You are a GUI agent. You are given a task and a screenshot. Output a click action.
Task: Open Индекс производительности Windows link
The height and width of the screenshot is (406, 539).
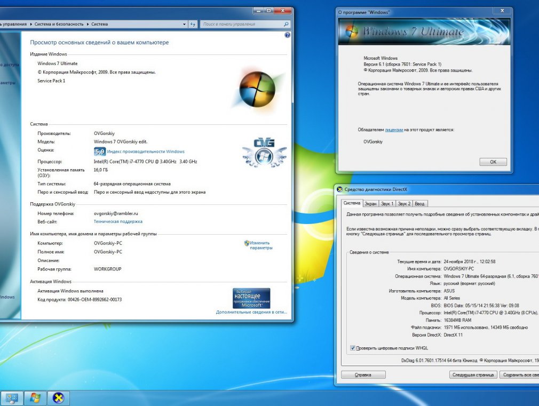[x=146, y=152]
